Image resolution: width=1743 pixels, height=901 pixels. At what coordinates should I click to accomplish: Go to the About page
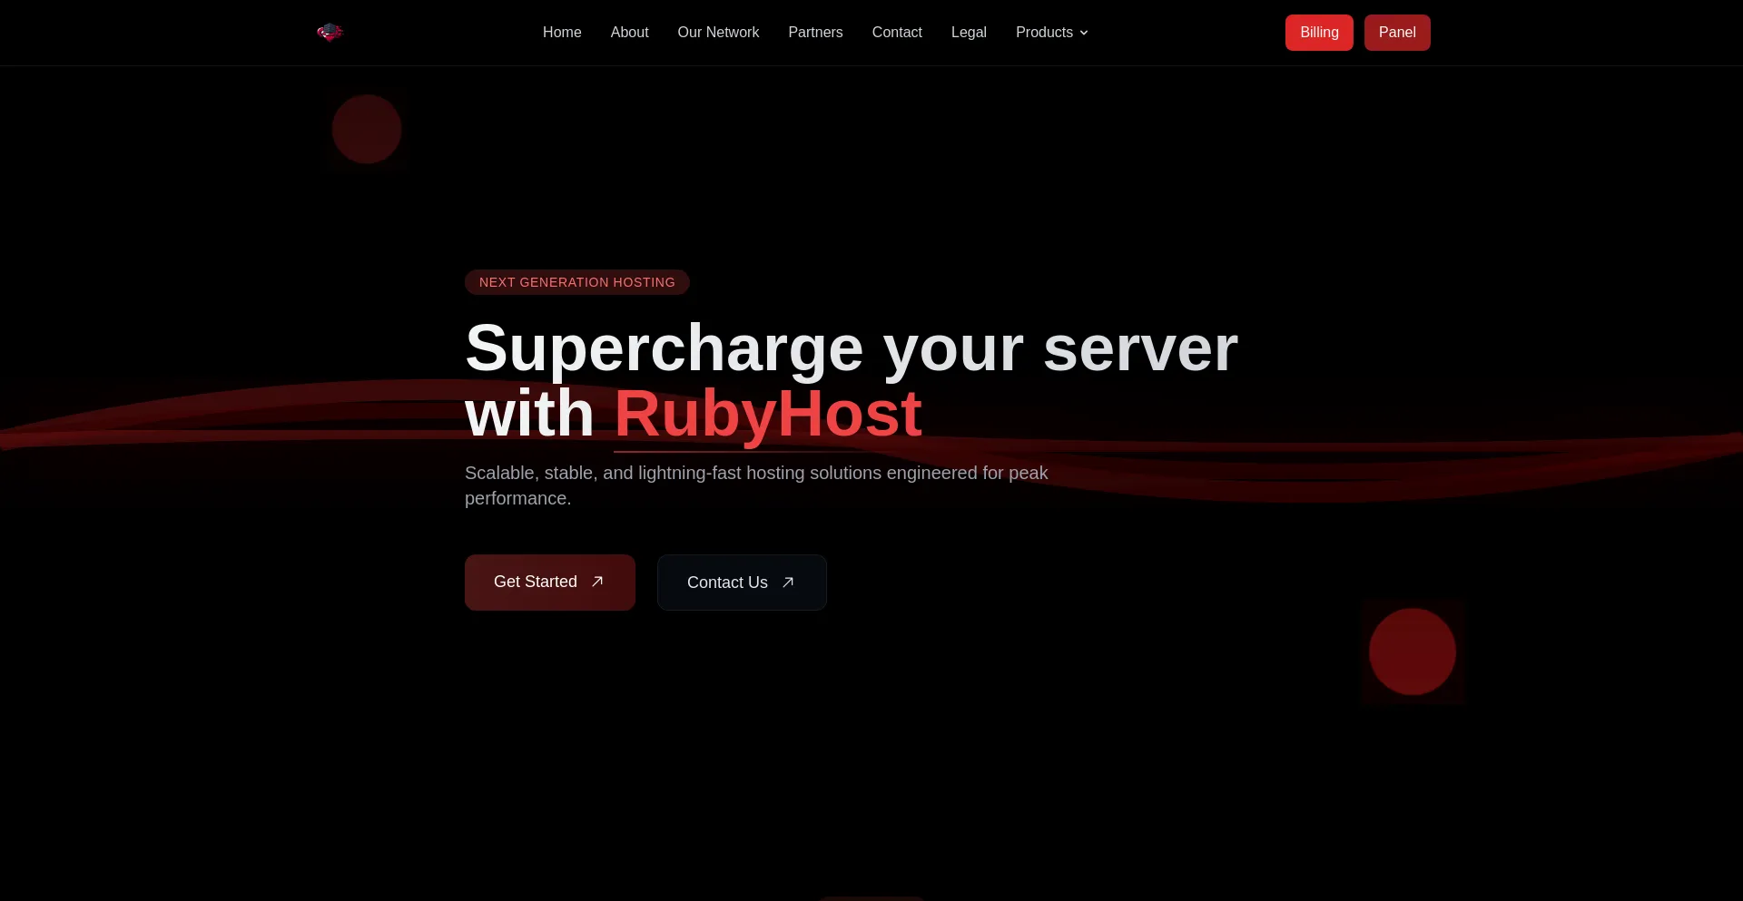point(629,33)
